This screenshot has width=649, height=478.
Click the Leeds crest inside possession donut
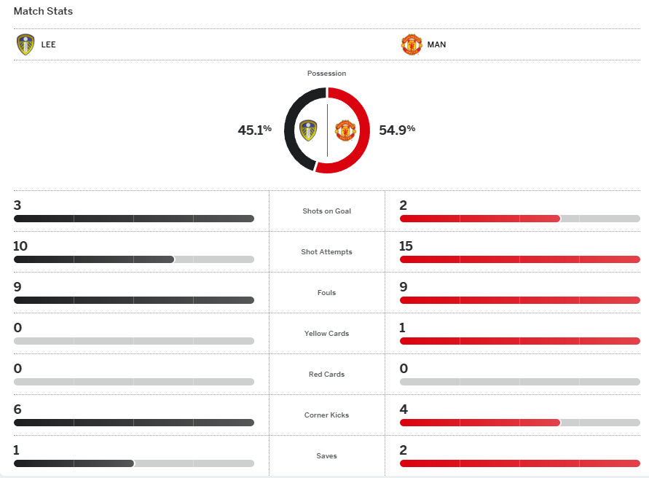pyautogui.click(x=308, y=130)
